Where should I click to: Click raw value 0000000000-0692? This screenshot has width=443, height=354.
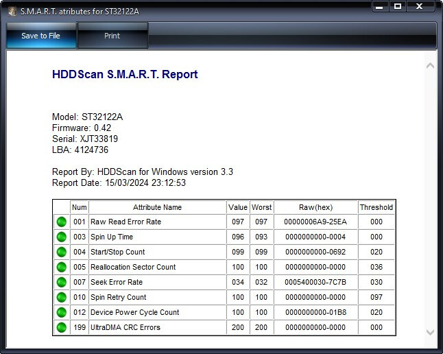(315, 252)
